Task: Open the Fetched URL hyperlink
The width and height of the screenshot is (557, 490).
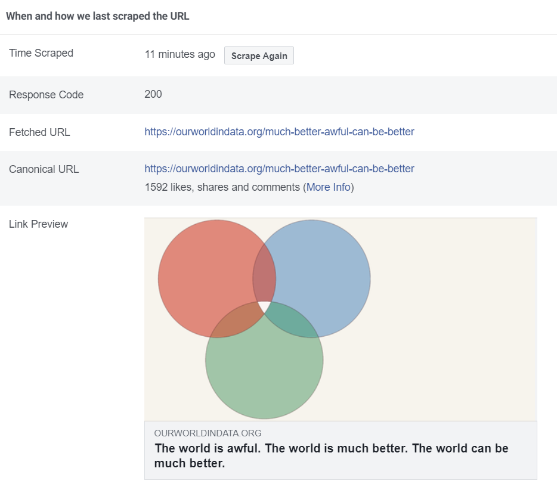Action: click(x=279, y=132)
